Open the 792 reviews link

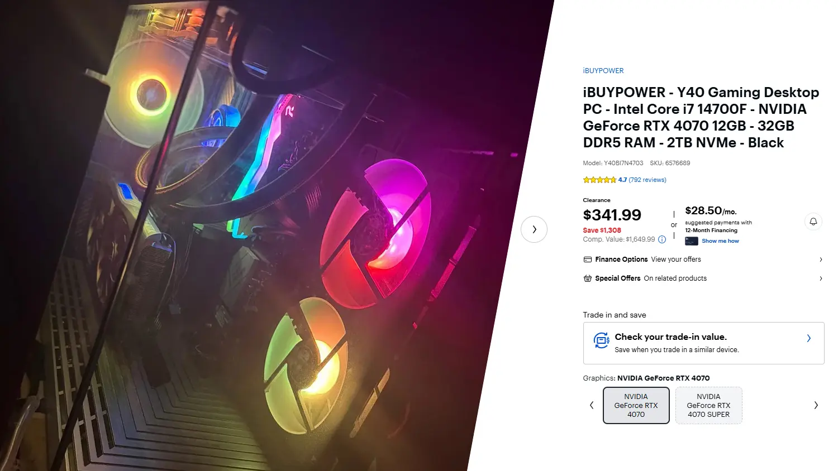(x=647, y=180)
